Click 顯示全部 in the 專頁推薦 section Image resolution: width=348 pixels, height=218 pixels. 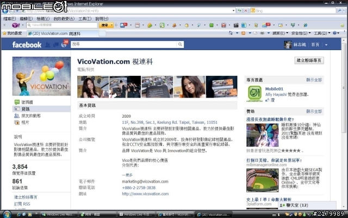(314, 80)
